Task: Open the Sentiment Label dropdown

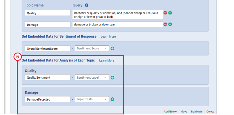Action: tap(92, 77)
